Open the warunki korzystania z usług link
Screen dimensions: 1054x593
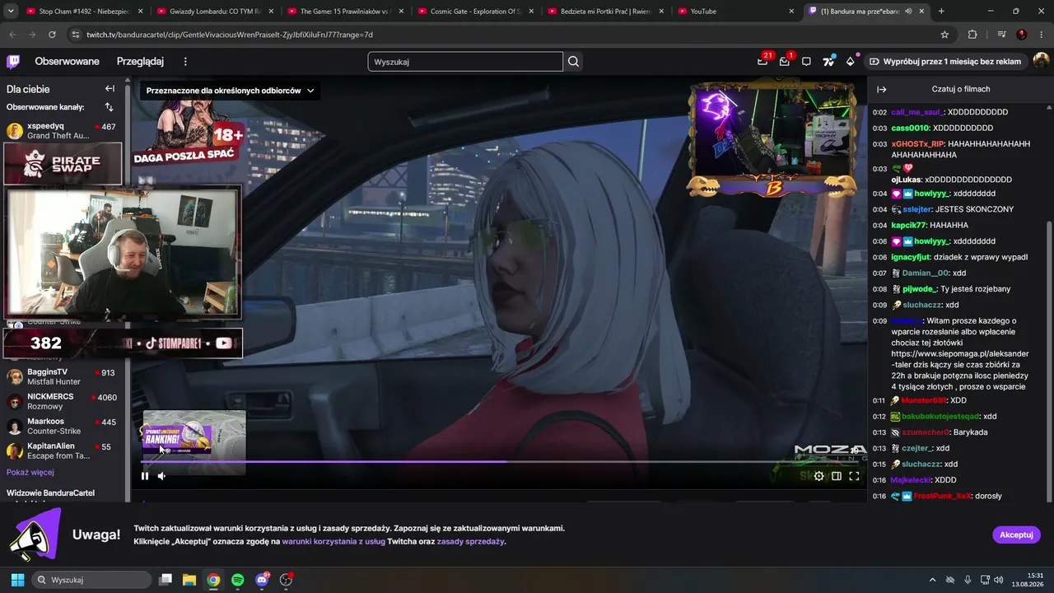point(333,542)
